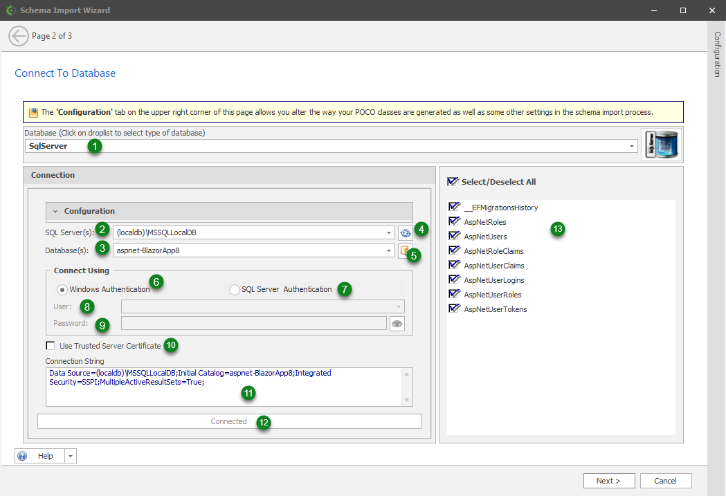The width and height of the screenshot is (726, 496).
Task: Enable Use Trusted Server Certificate
Action: pos(51,345)
